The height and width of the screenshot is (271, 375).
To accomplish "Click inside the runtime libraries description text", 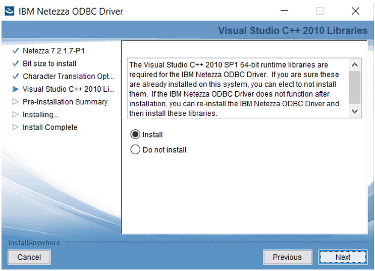I will 234,89.
